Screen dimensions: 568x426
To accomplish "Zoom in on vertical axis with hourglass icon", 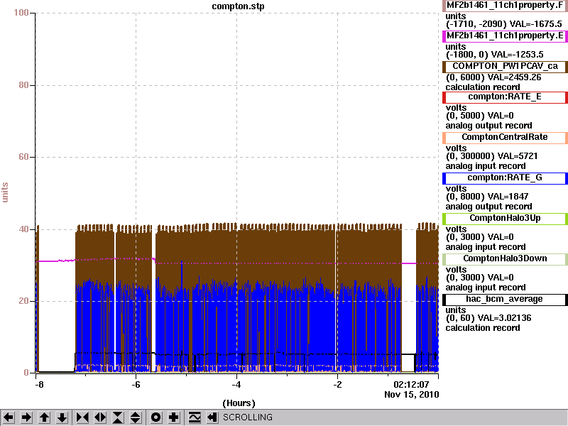I will [118, 417].
